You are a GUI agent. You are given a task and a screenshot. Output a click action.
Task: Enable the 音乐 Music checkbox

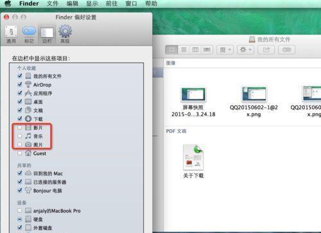click(x=19, y=136)
